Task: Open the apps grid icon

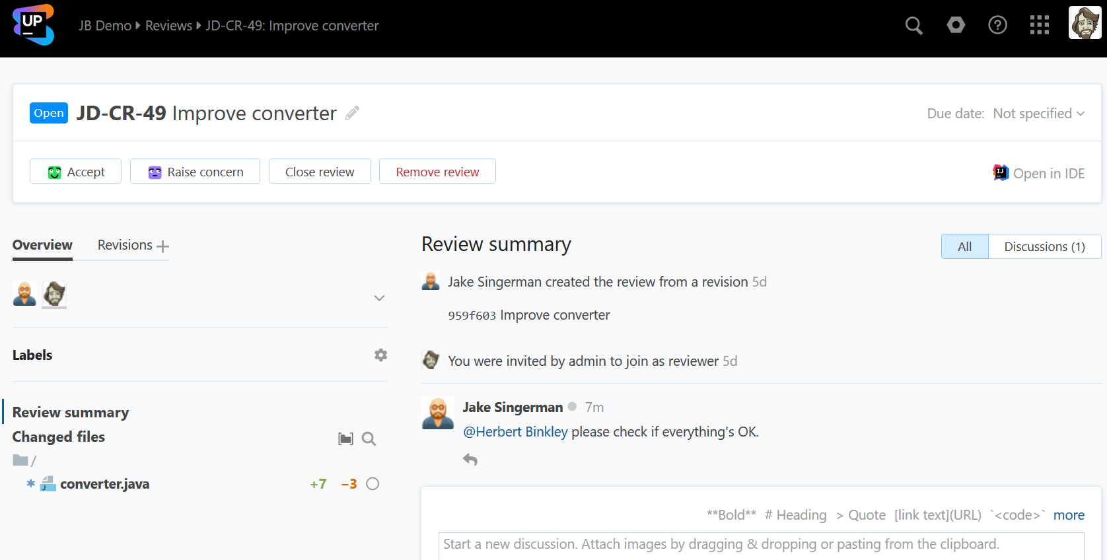Action: pos(1039,26)
